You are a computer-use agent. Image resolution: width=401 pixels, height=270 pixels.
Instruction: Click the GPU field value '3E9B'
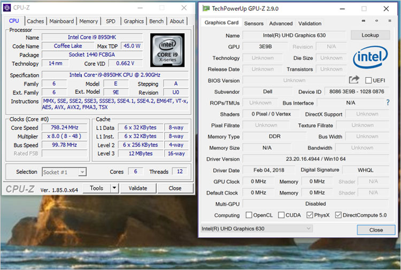pos(265,47)
